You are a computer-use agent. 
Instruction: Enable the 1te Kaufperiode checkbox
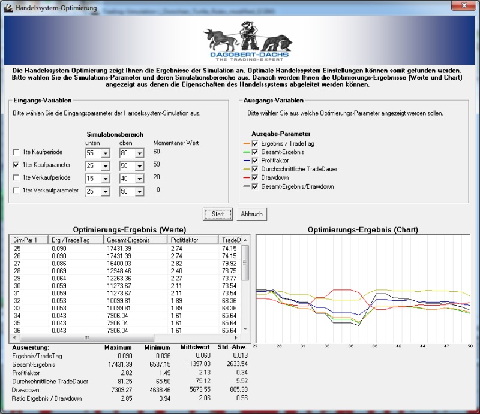click(16, 152)
